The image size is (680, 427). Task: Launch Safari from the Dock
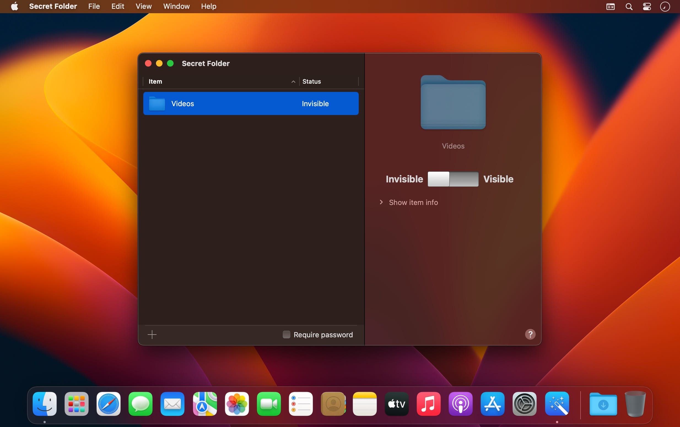pyautogui.click(x=109, y=403)
